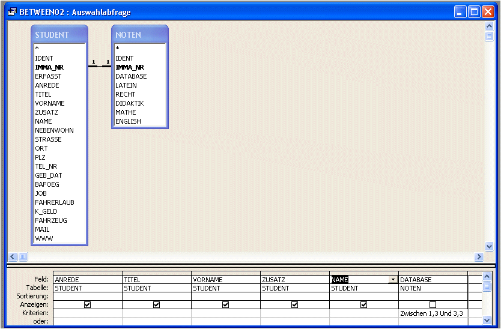Select TITEL field in STUDENT table
The width and height of the screenshot is (501, 329).
pos(43,94)
